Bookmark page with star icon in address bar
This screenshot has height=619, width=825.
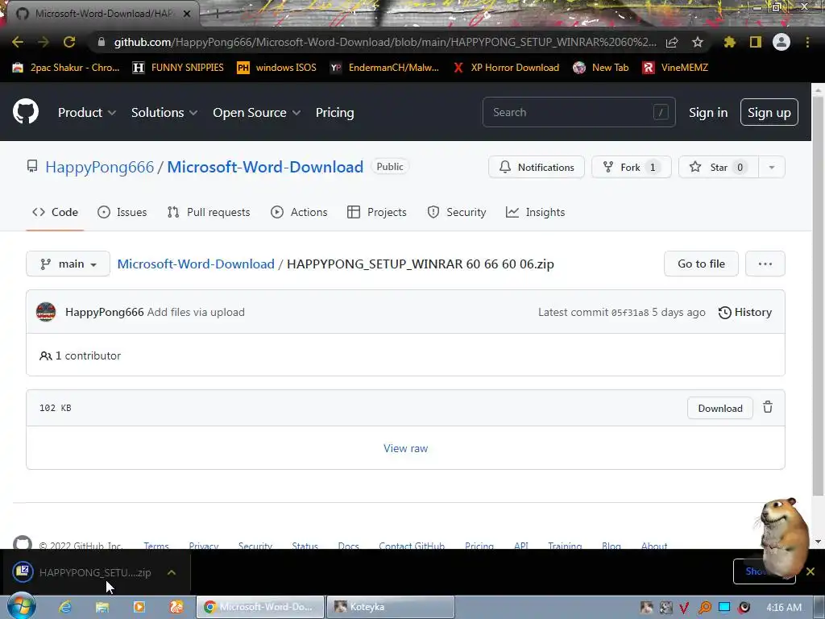(698, 42)
